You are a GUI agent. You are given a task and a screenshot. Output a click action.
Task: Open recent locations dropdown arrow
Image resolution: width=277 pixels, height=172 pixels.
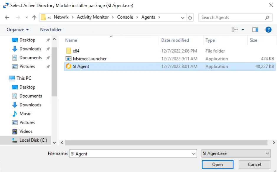[27, 17]
